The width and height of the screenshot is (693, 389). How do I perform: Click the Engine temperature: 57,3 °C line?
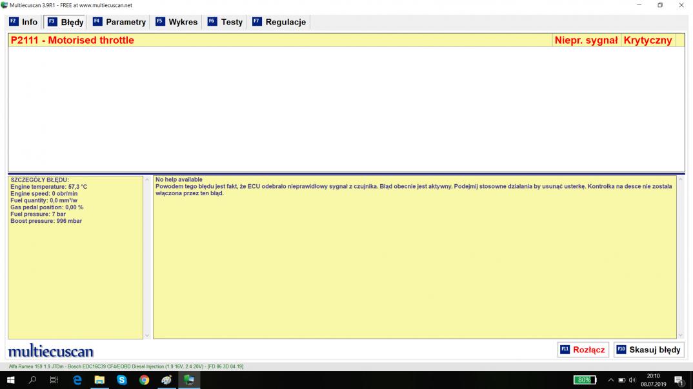[48, 187]
